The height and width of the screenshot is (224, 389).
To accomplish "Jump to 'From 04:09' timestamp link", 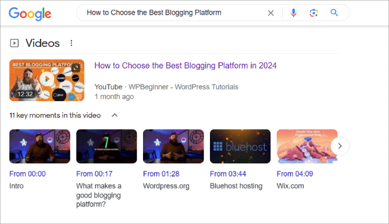I will pos(295,174).
